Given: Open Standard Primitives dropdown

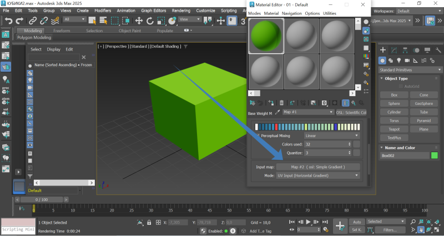Looking at the screenshot, I should (410, 70).
